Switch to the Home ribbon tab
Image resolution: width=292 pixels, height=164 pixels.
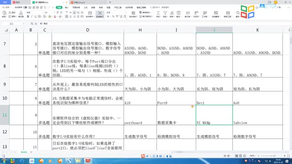(59, 7)
